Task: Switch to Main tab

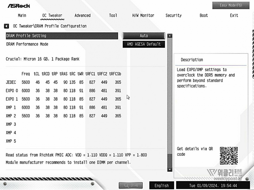Action: point(22,16)
